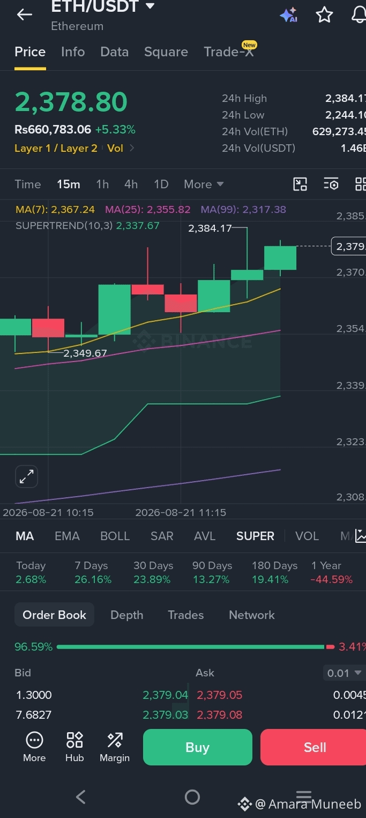Tap the current price 2,379 axis label
Screen dimensions: 366x818
(349, 246)
